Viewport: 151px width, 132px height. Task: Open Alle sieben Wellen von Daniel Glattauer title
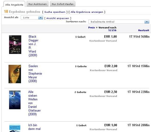pyautogui.click(x=34, y=103)
